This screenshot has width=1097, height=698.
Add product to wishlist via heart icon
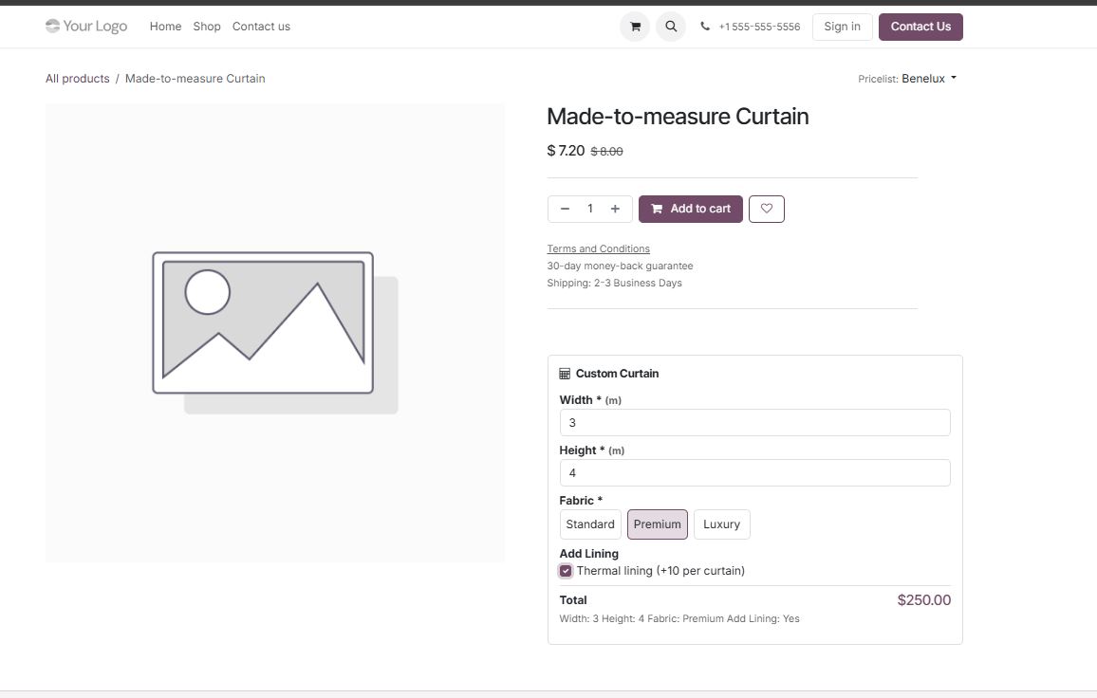coord(767,209)
